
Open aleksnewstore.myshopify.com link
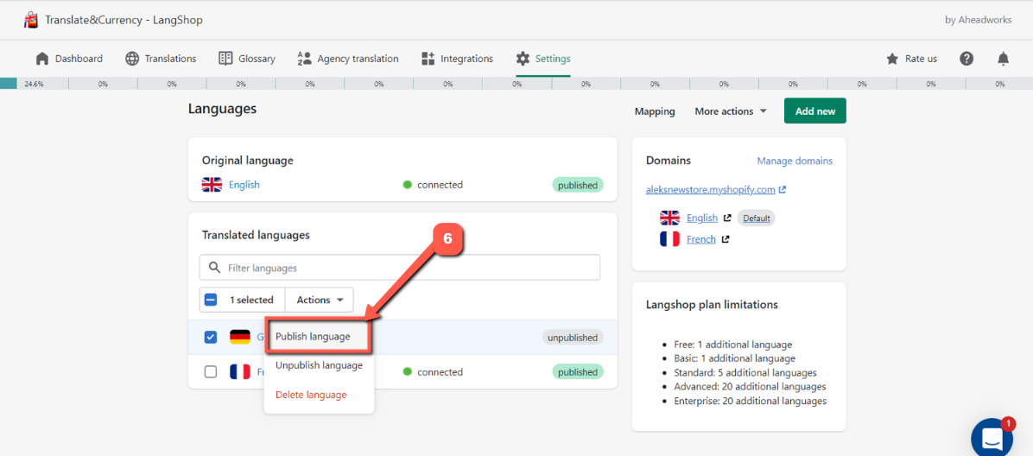[710, 190]
